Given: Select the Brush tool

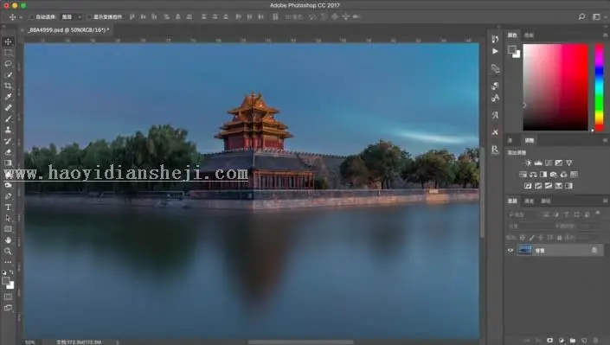Looking at the screenshot, I should 8,118.
